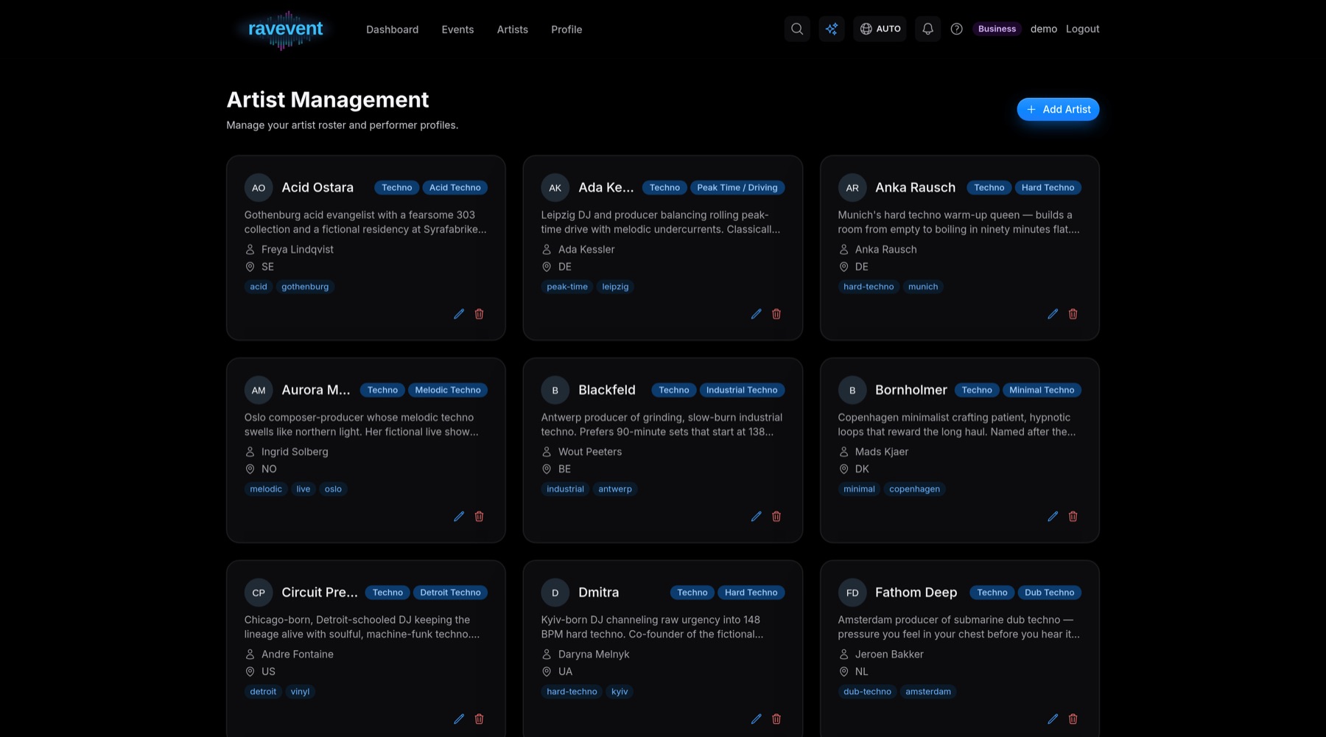The height and width of the screenshot is (737, 1326).
Task: Open the Profile nav item
Action: pyautogui.click(x=566, y=29)
